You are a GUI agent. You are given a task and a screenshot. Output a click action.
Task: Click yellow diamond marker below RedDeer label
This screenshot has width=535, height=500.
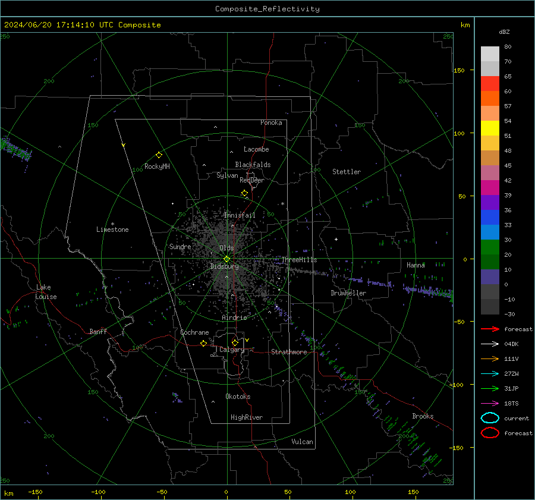coord(244,193)
